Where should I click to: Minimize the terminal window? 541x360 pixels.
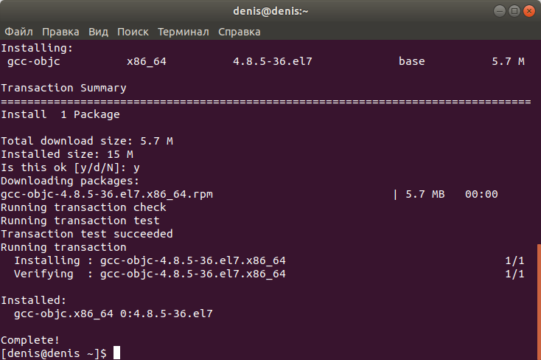point(499,11)
